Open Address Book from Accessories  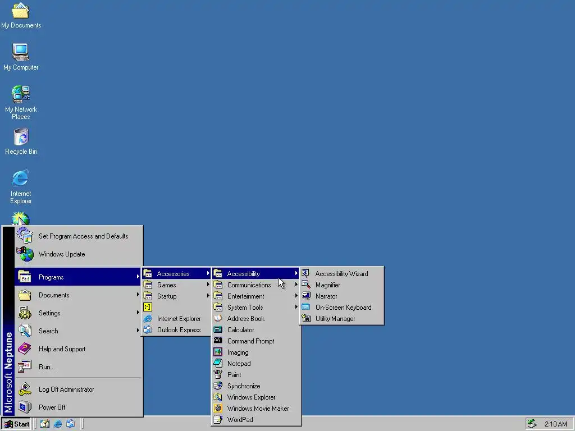[x=256, y=319]
